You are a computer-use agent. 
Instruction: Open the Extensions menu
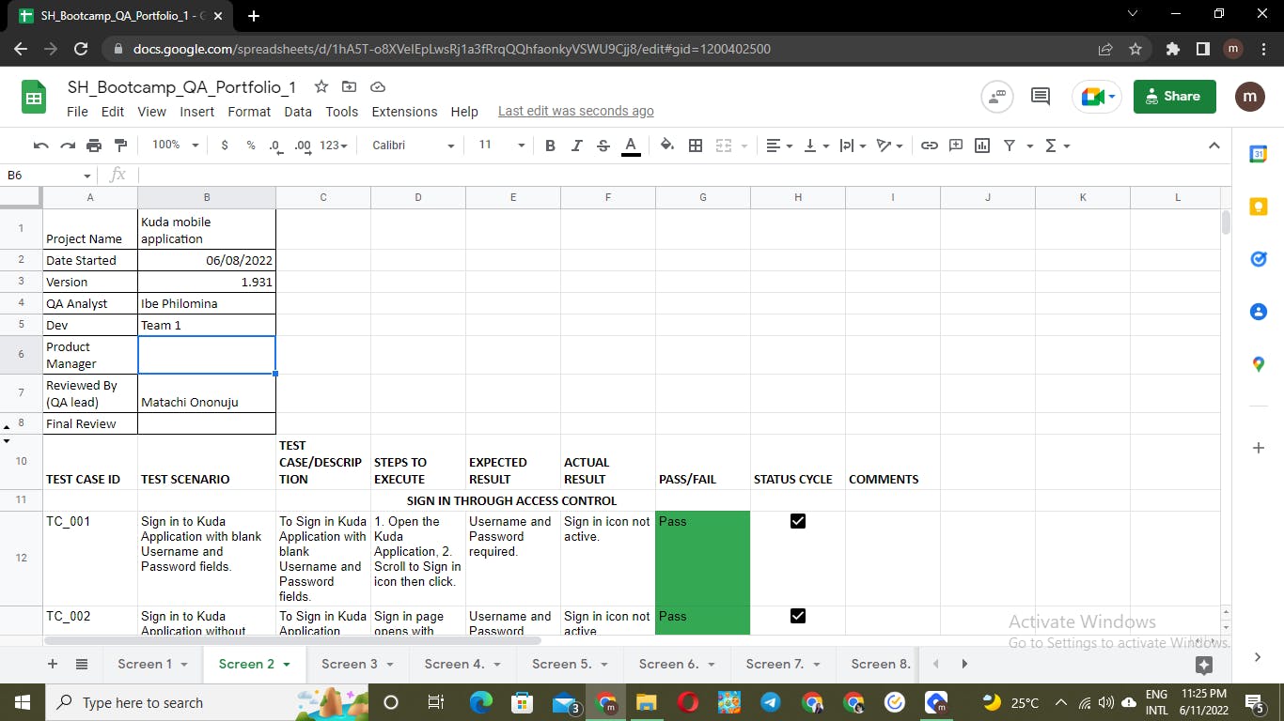(x=404, y=112)
